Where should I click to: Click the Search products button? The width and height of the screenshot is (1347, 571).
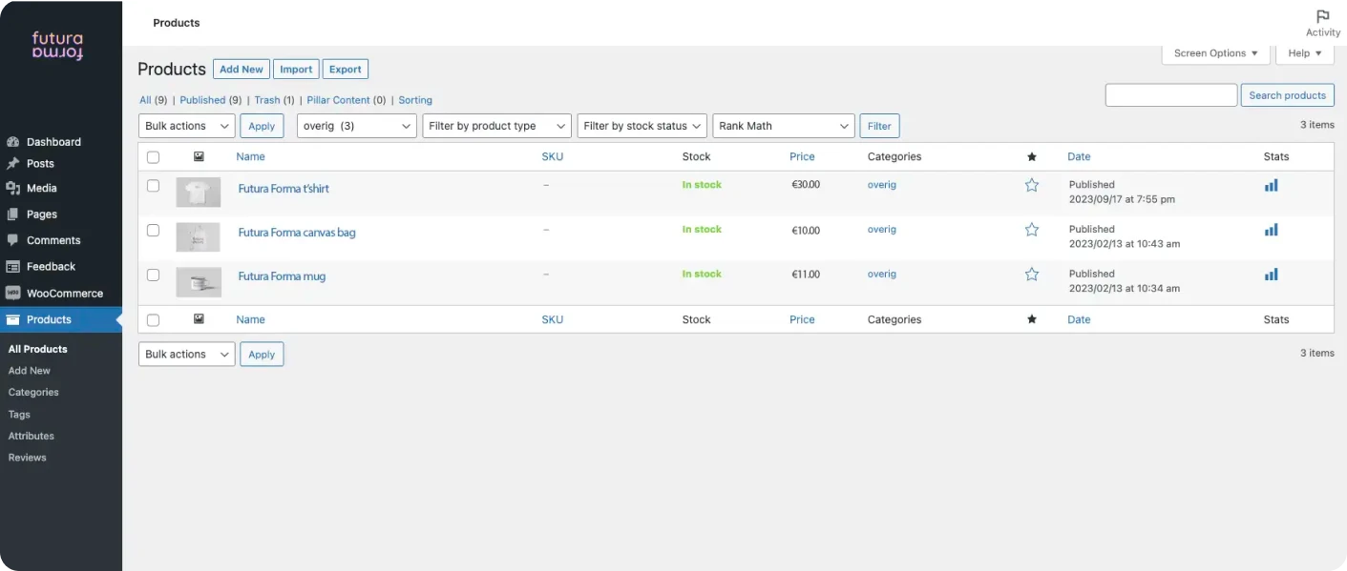click(x=1287, y=95)
